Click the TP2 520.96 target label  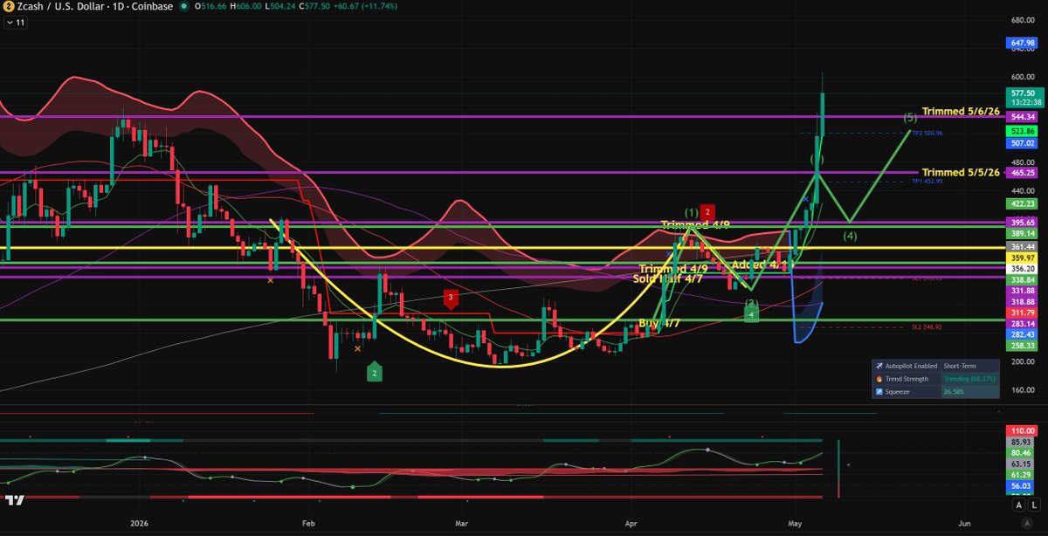[926, 133]
